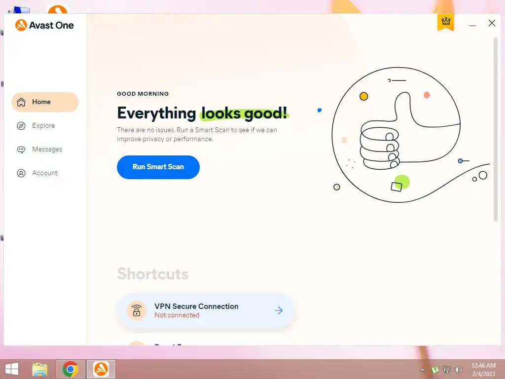Click the arrow on VPN Secure Connection

[279, 310]
